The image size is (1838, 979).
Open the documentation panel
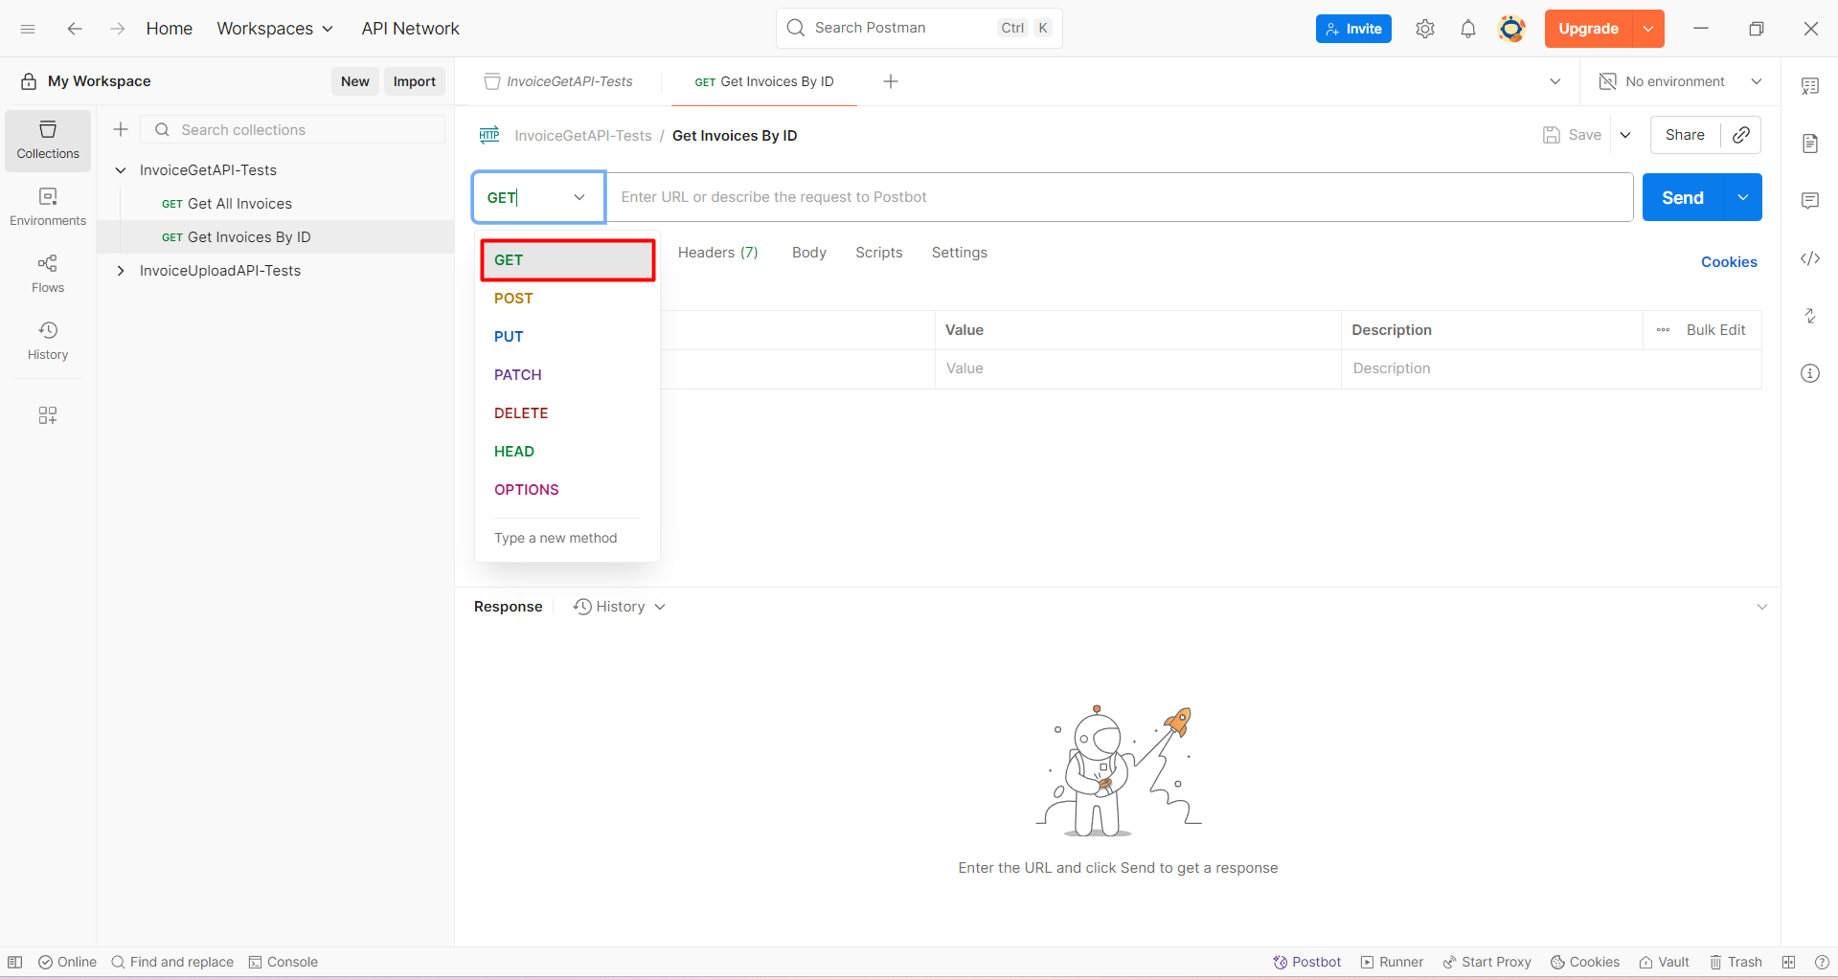pyautogui.click(x=1810, y=143)
